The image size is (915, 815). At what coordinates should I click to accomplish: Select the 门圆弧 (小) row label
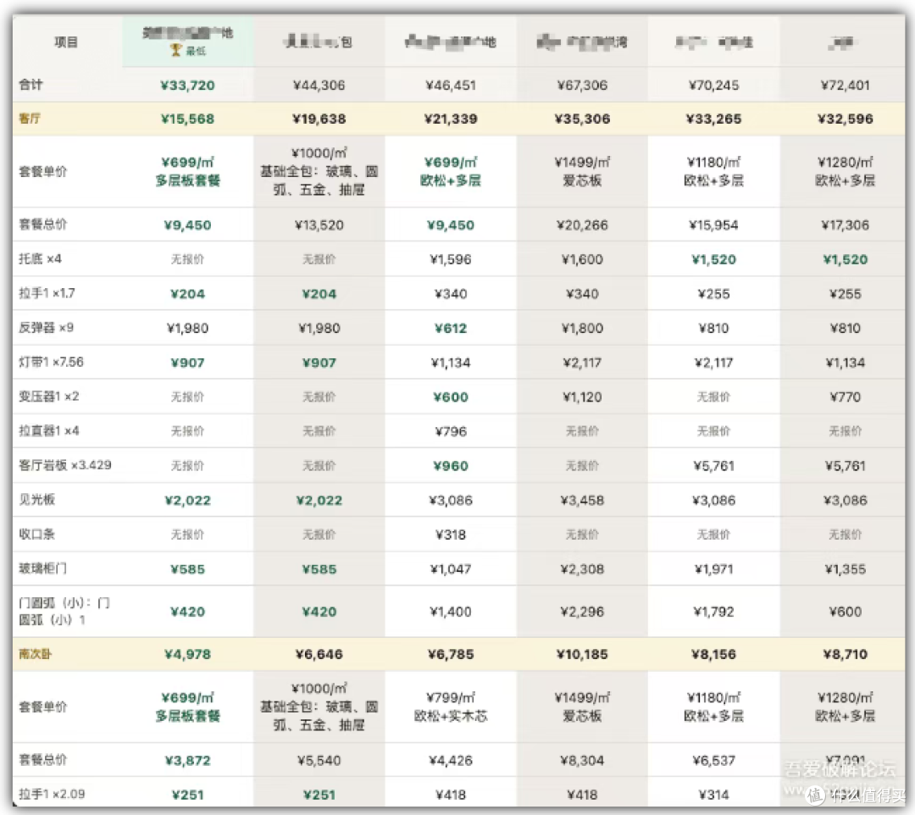(64, 611)
